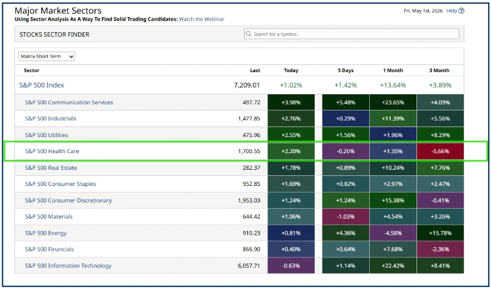
Task: Click Consumer Discretionary 3 Month cell -0.41%
Action: pos(440,200)
